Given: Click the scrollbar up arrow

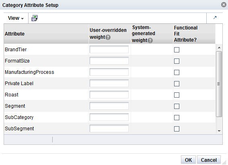Looking at the screenshot, I should (x=219, y=48).
